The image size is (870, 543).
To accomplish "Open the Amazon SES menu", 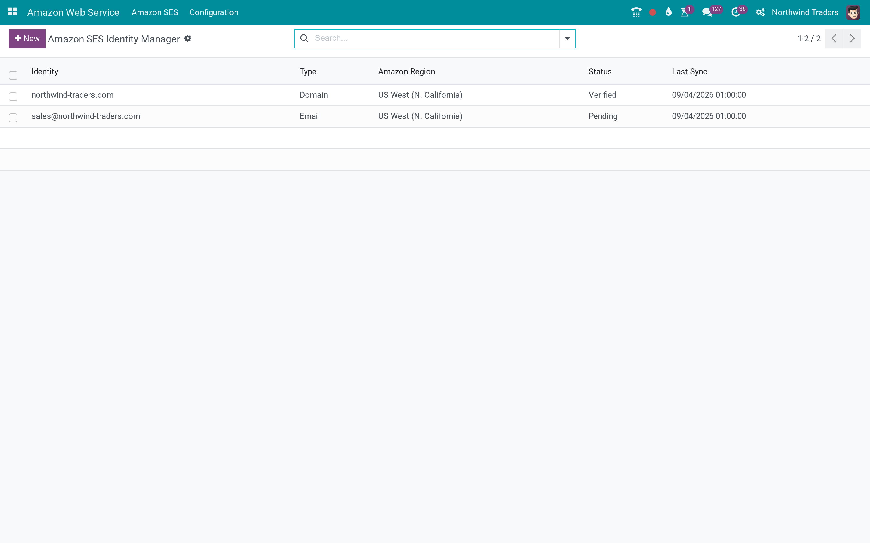I will 155,12.
